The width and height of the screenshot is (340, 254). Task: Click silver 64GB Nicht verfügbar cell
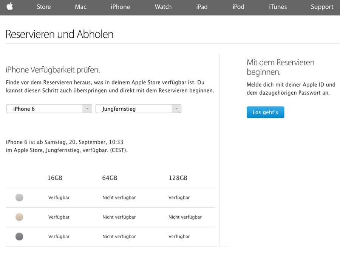119,197
